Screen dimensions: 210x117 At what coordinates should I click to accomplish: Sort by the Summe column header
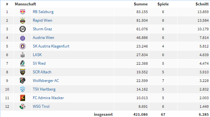click(141, 4)
